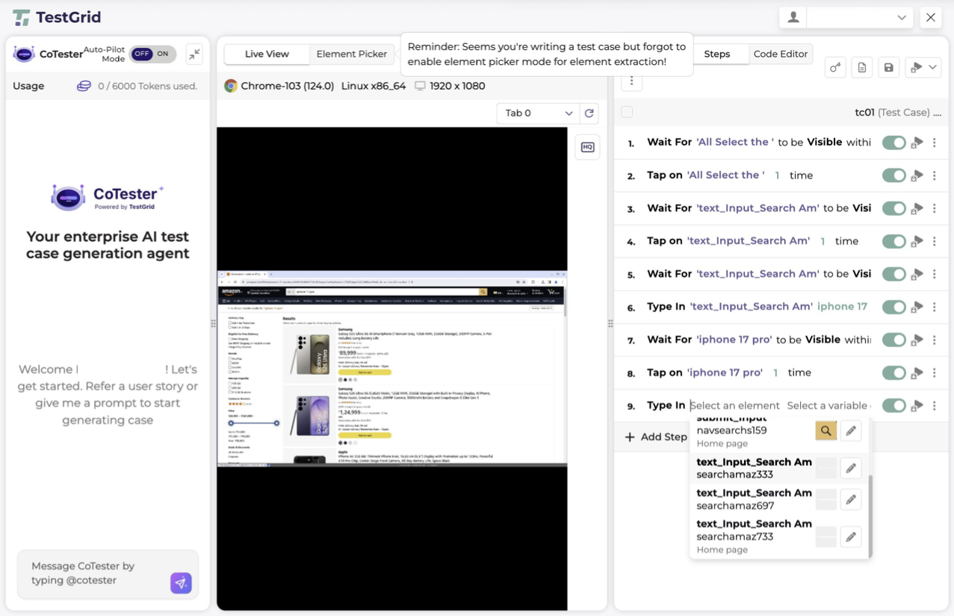Click the 'iphone 17 pro' element in step 8
This screenshot has height=616, width=954.
coord(725,373)
